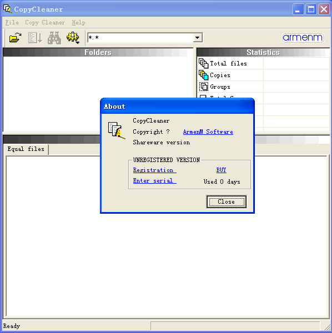
Task: Close the CopyCleaner main window
Action: 324,9
